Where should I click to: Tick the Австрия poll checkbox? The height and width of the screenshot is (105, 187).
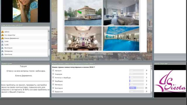pos(53,71)
